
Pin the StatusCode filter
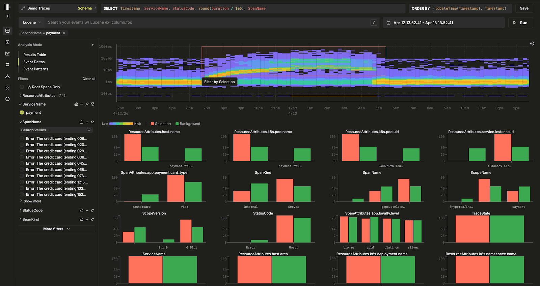[92, 211]
